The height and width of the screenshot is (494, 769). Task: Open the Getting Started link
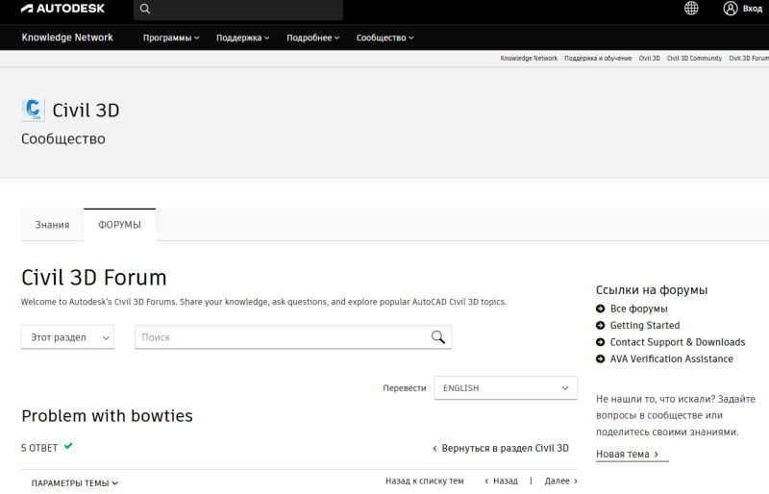[645, 325]
